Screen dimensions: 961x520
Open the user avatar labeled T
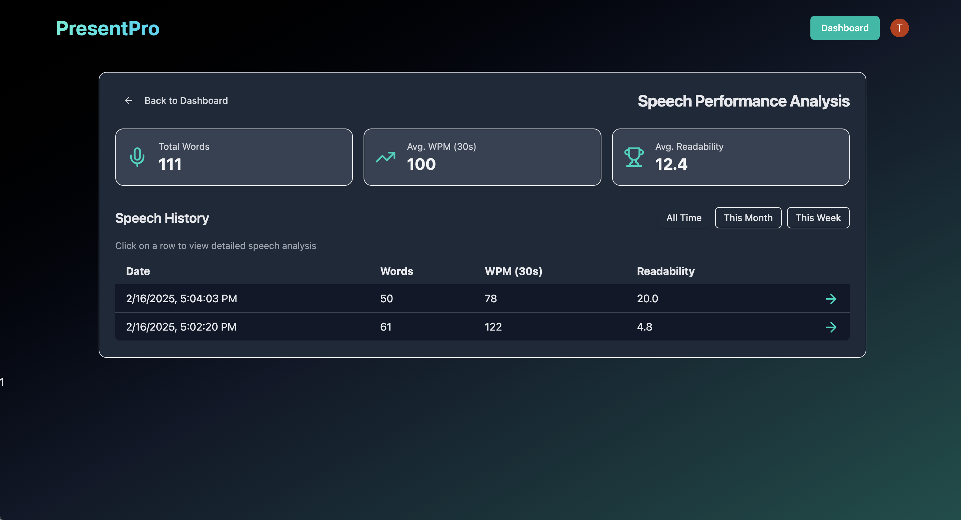899,28
